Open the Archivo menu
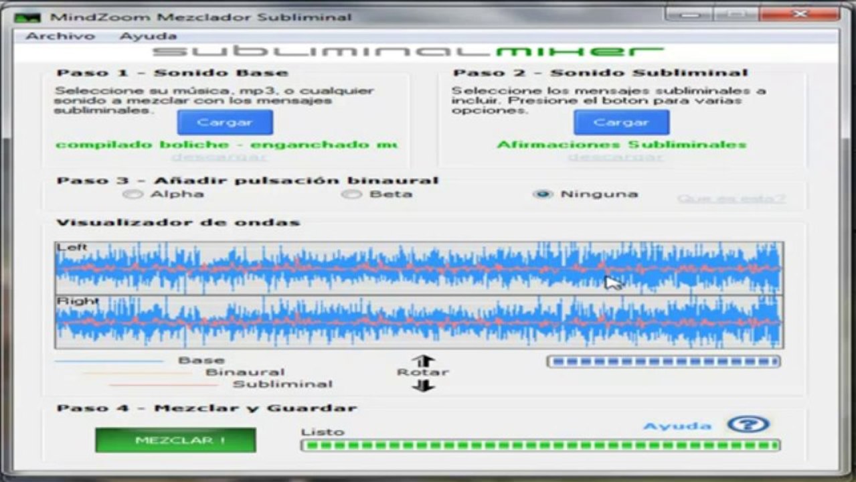The height and width of the screenshot is (482, 856). 60,36
